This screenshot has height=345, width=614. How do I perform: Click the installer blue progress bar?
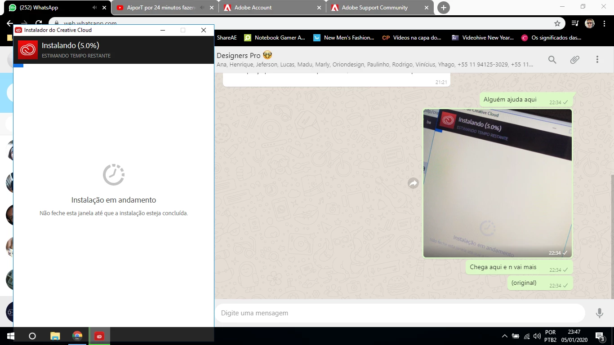[x=18, y=66]
